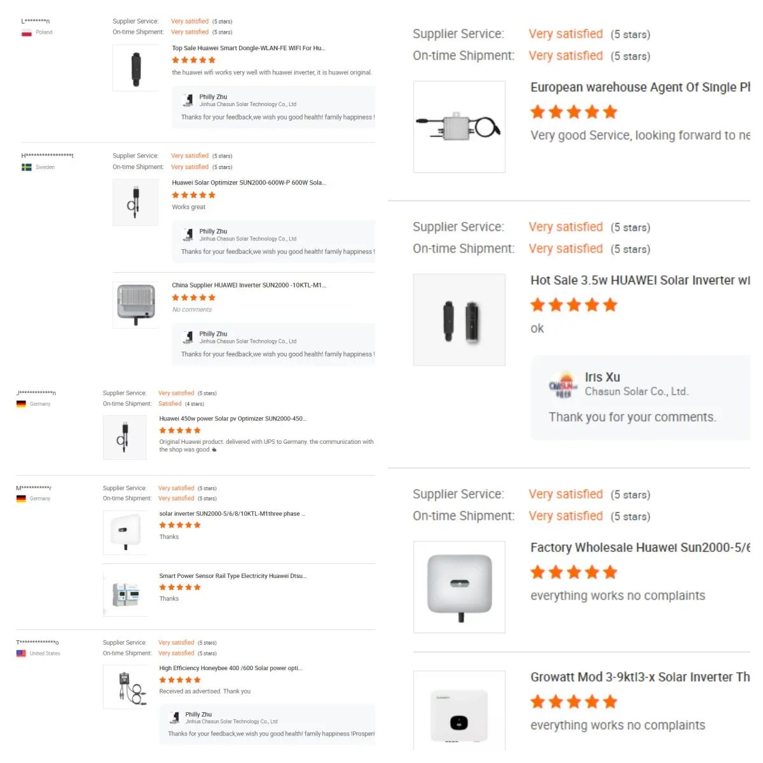This screenshot has height=763, width=763.
Task: Click Philly Zhu avatar under Honeybee optimizer review
Action: (x=174, y=718)
